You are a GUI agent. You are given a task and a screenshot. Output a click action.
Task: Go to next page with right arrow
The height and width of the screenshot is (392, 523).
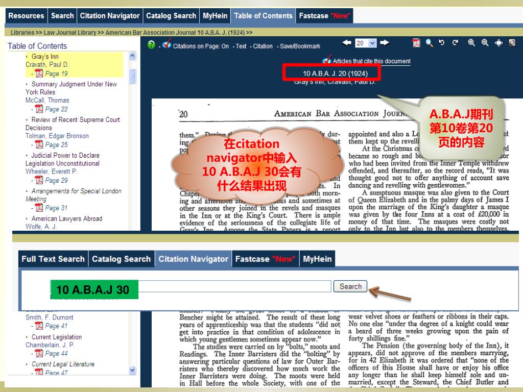pyautogui.click(x=385, y=43)
